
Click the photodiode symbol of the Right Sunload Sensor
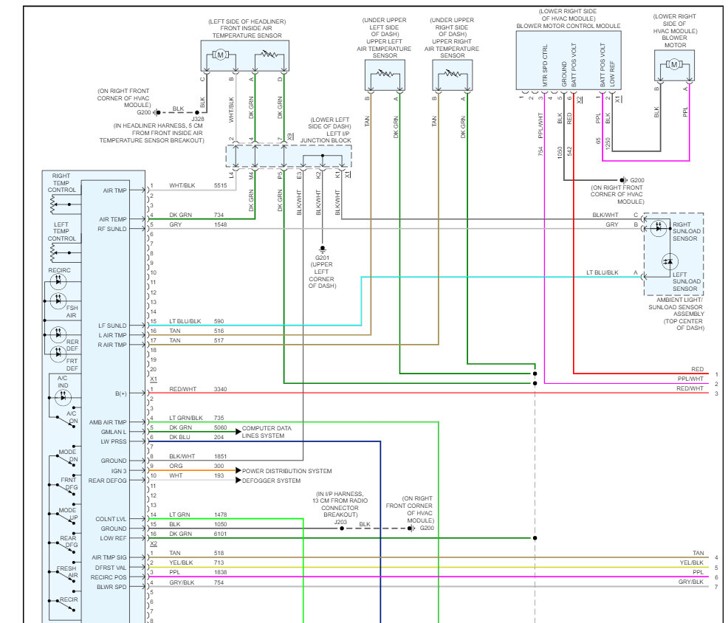[x=659, y=227]
